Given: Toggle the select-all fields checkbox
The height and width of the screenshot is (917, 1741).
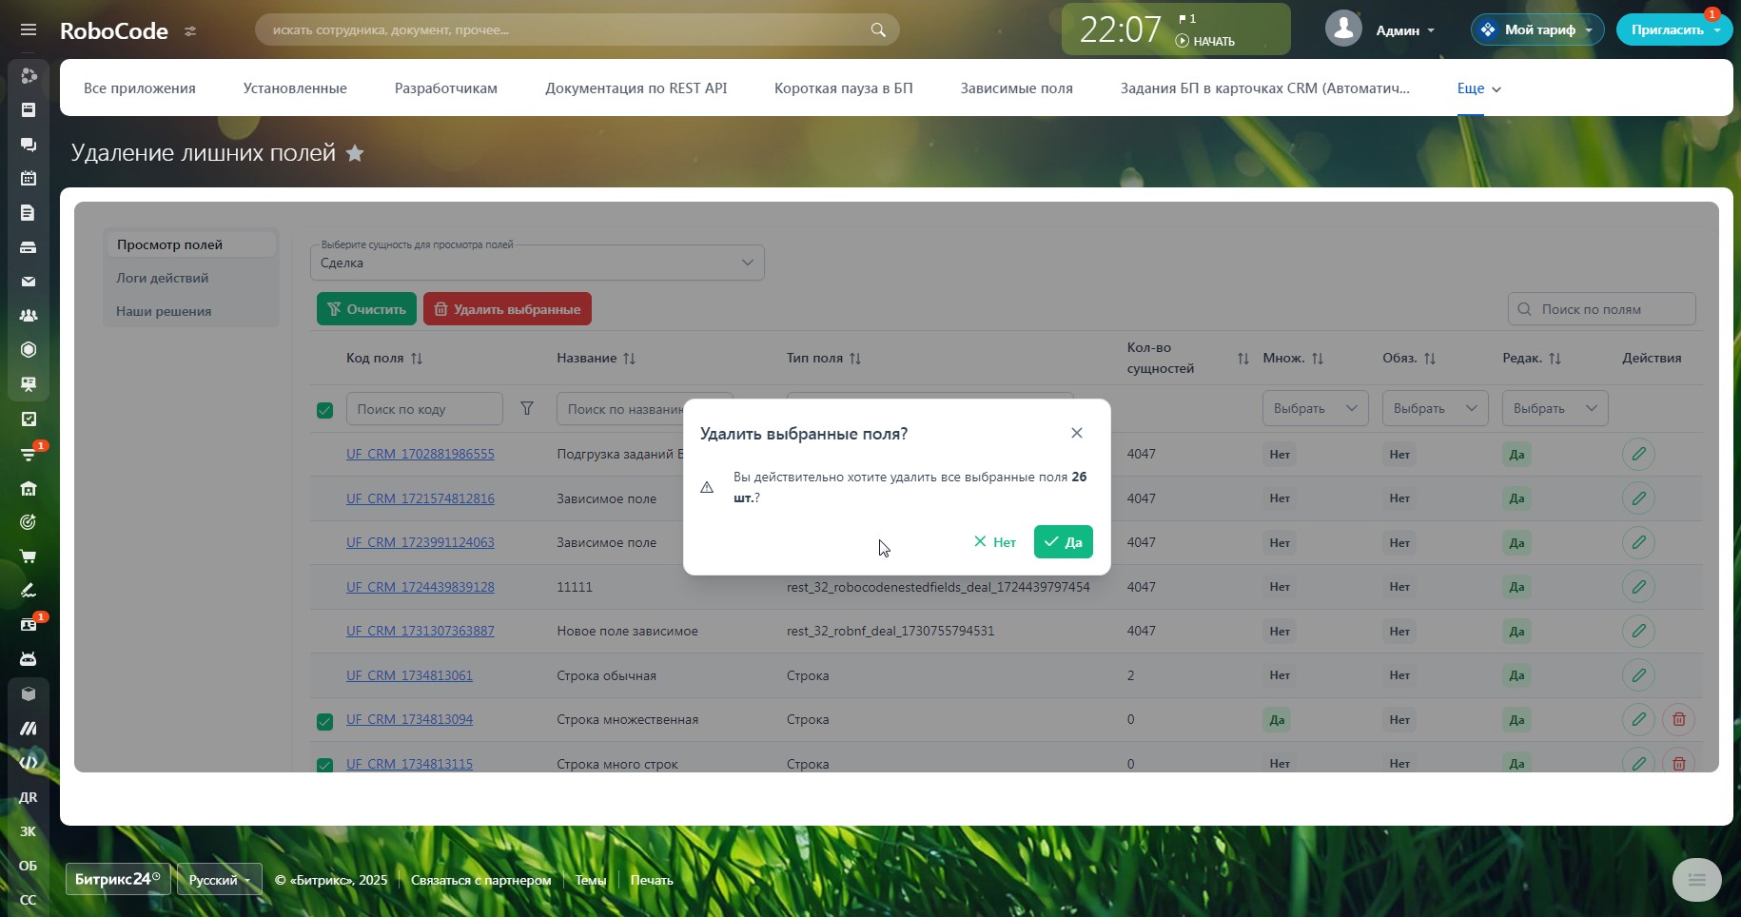Looking at the screenshot, I should click(324, 410).
